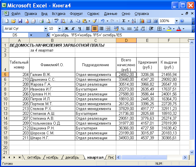Open Excel Help question mark icon
This screenshot has height=167, width=196.
(182, 21)
